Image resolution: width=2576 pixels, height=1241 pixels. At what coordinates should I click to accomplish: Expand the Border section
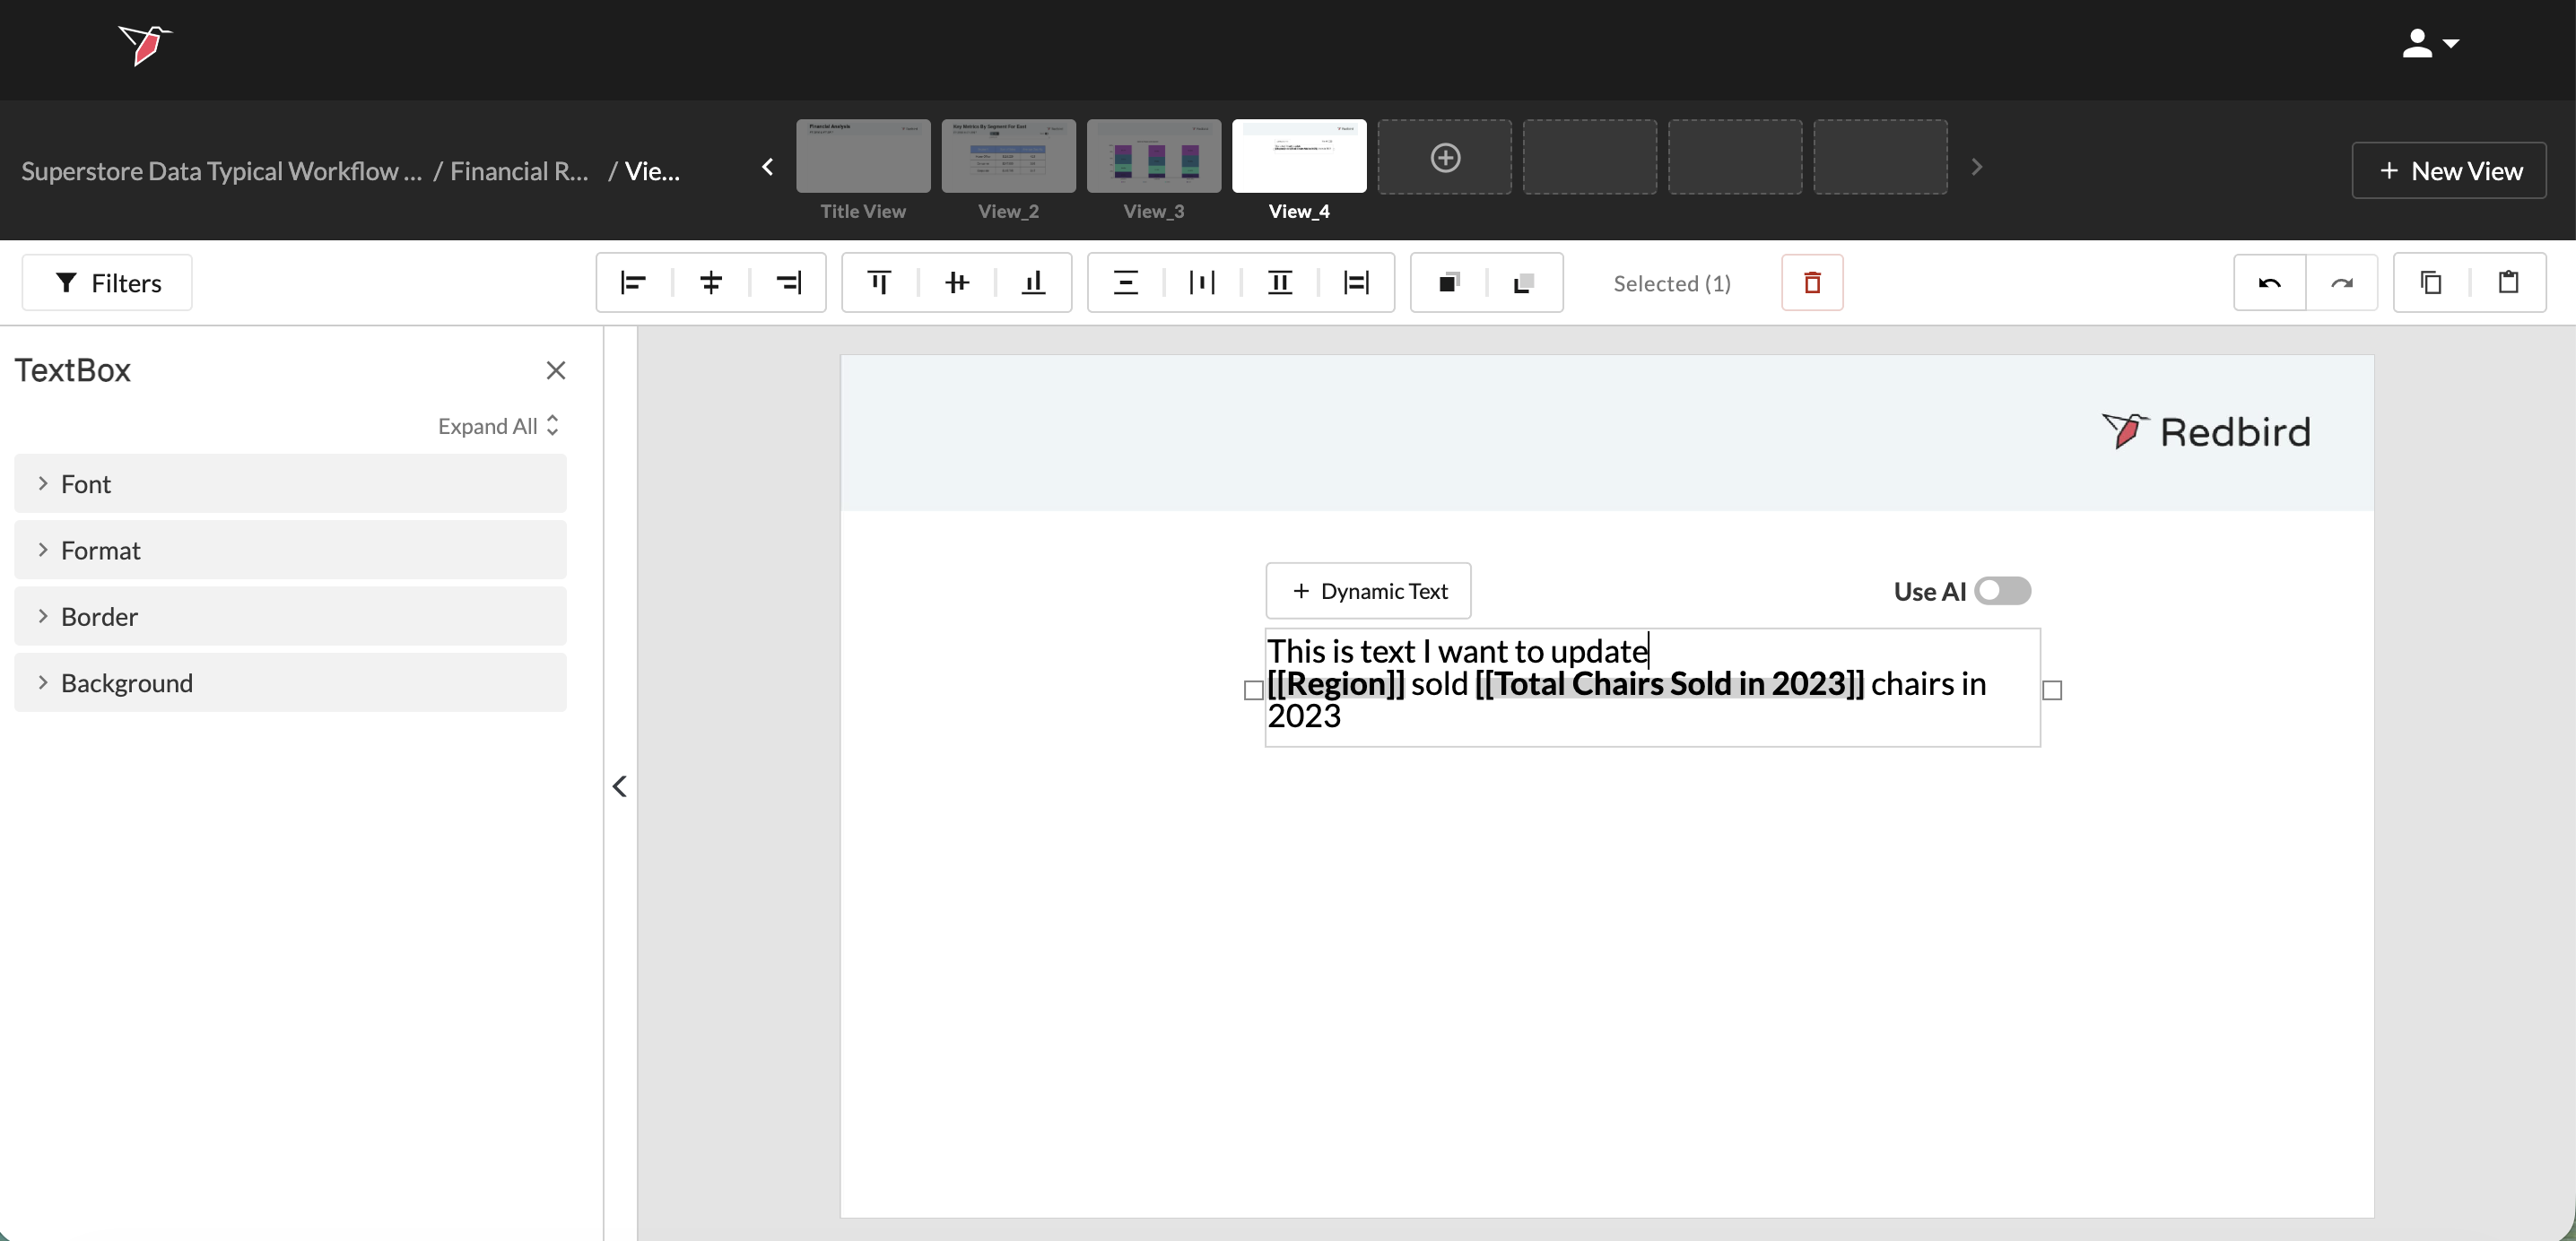click(x=290, y=617)
